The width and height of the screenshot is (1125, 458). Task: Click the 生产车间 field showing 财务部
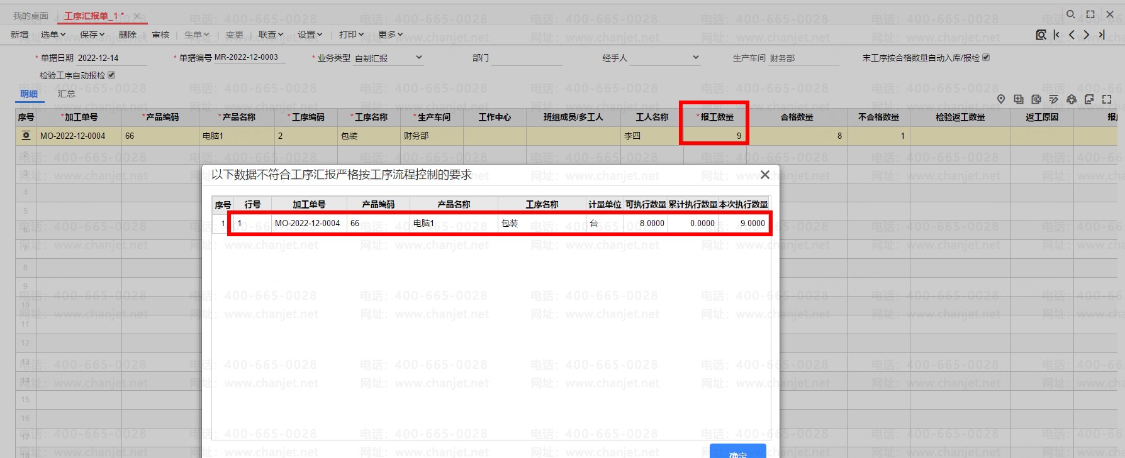tap(803, 58)
